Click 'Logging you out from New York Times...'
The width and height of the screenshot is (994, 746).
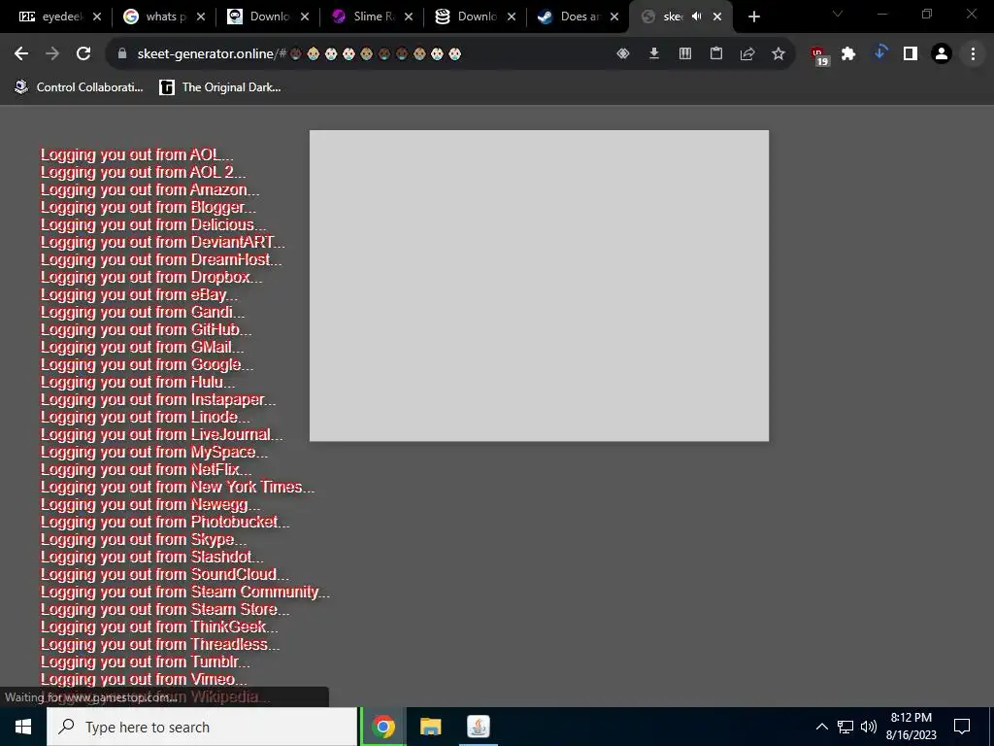pos(178,487)
